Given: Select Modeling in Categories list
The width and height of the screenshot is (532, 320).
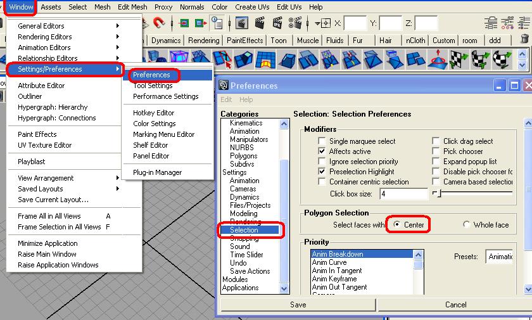Looking at the screenshot, I should [x=244, y=214].
